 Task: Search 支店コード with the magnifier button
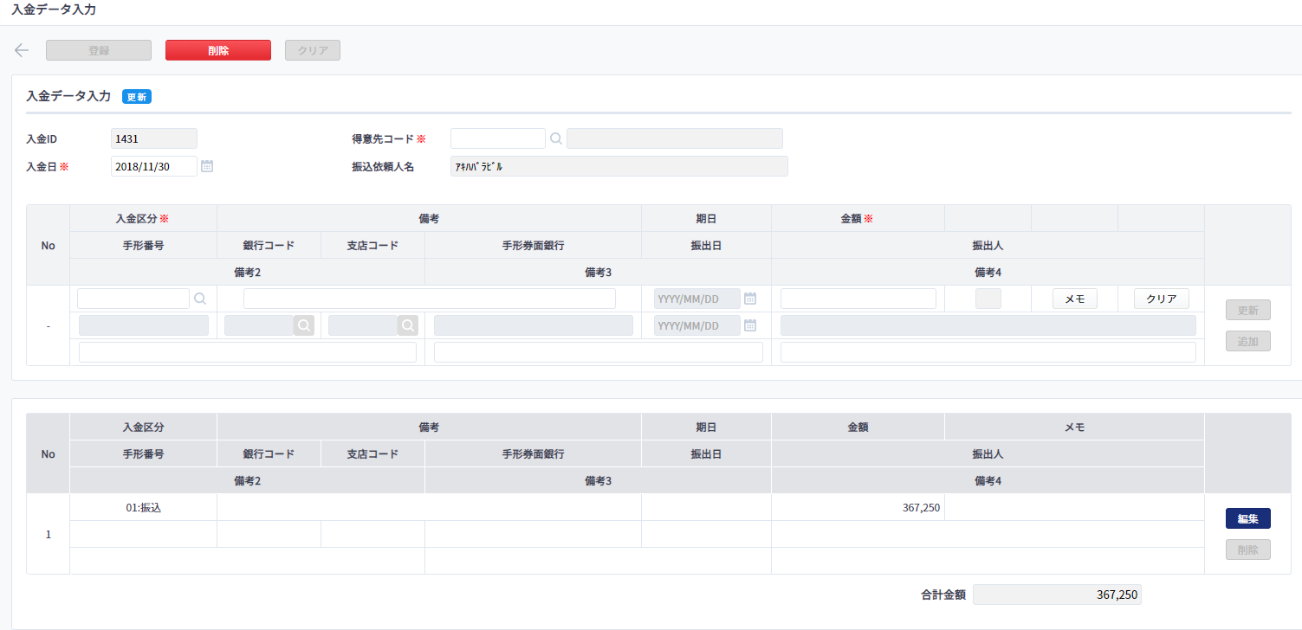point(408,325)
